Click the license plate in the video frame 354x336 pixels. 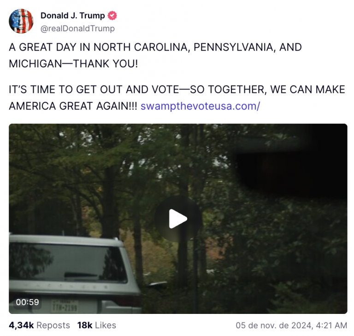pos(65,306)
